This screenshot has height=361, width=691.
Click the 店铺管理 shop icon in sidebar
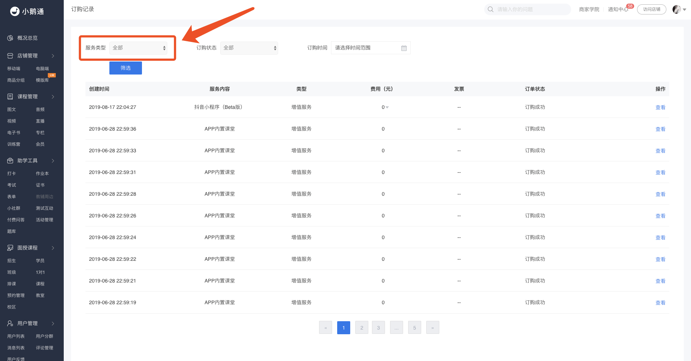pyautogui.click(x=10, y=56)
